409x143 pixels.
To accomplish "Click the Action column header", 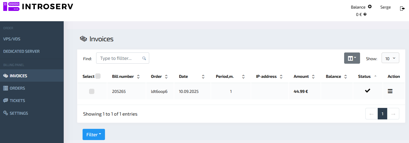I will [x=394, y=76].
